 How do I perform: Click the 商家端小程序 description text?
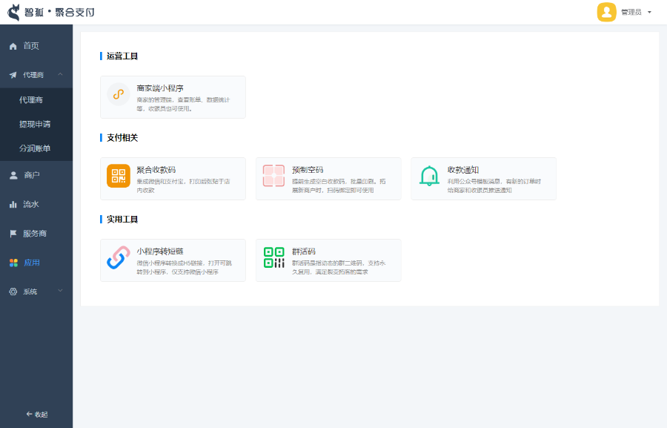(183, 105)
